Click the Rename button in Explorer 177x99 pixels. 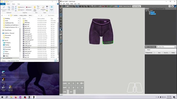coord(29,10)
